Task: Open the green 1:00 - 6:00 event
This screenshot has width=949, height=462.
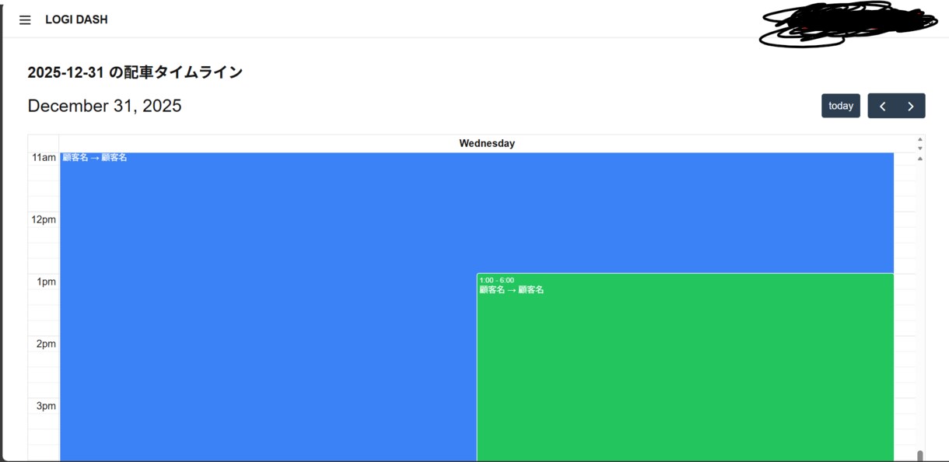Action: tap(685, 367)
